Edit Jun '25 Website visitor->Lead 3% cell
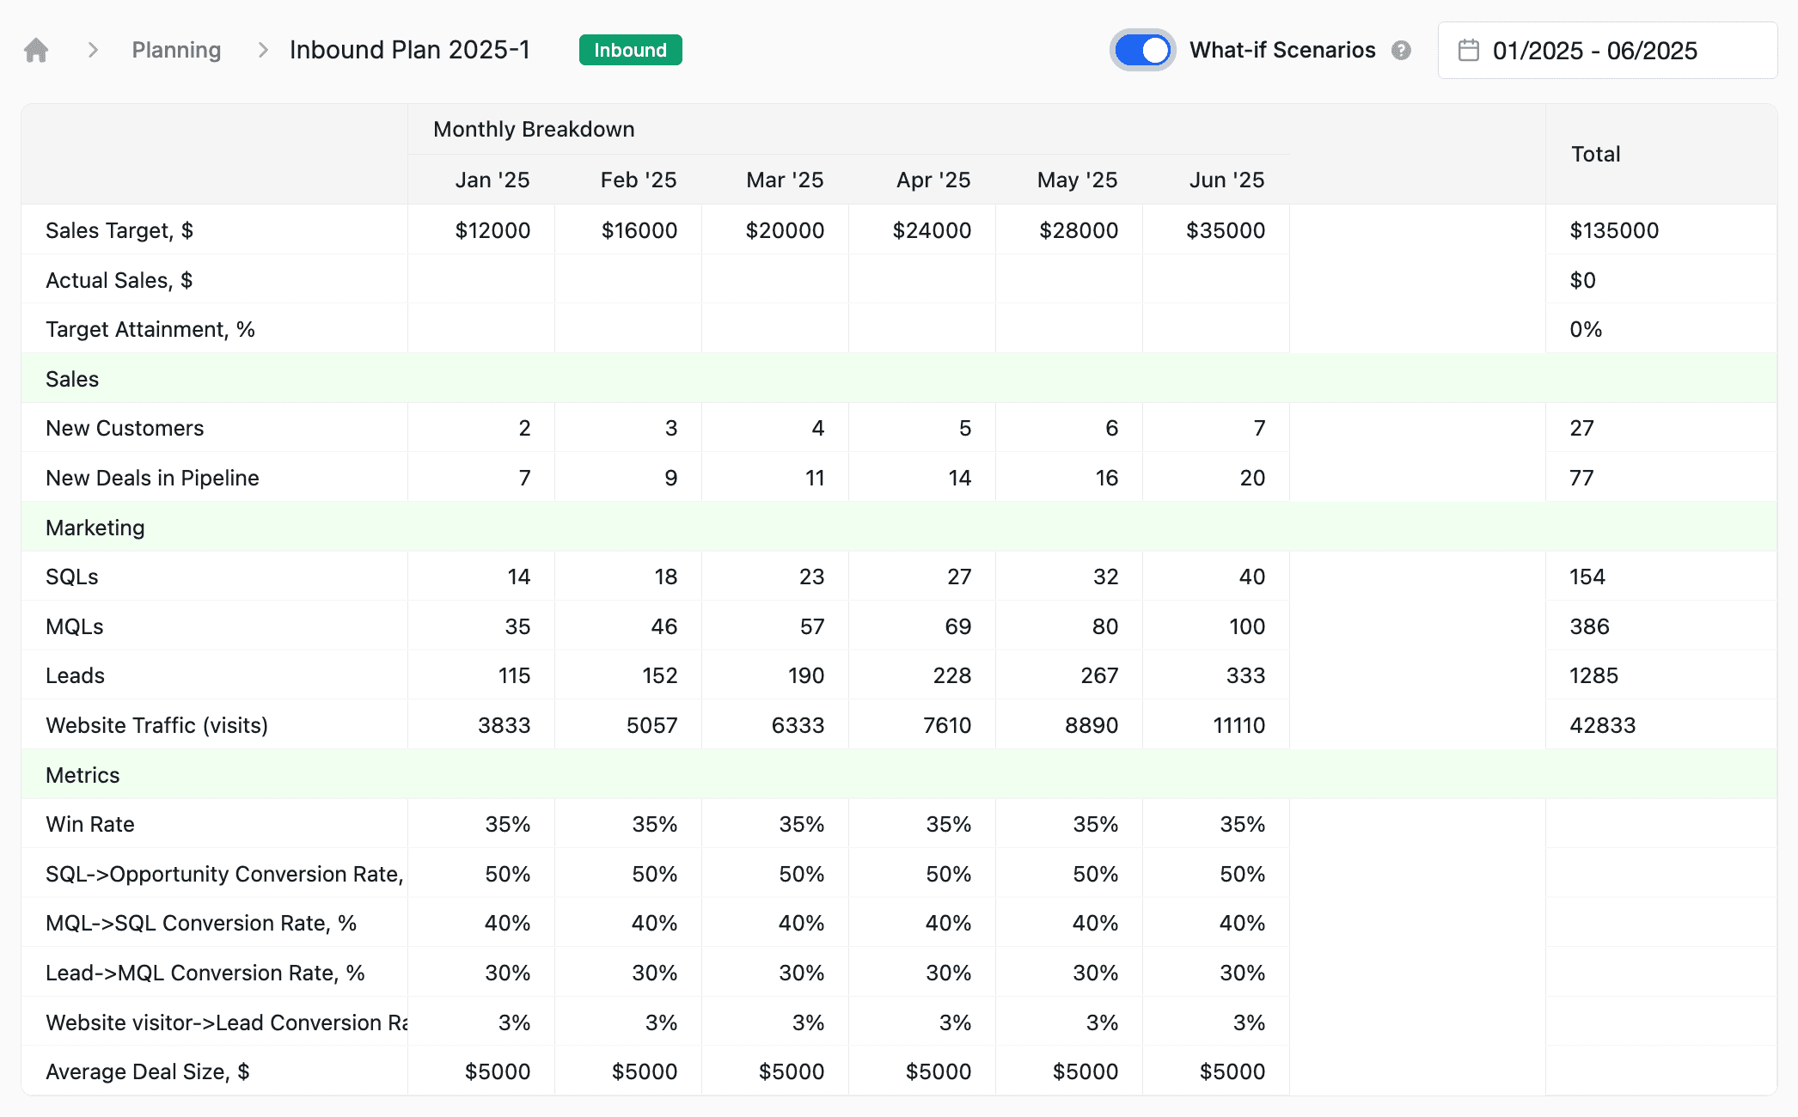 coord(1216,1022)
